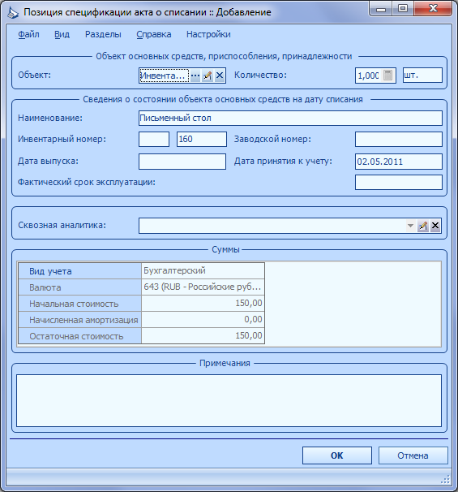Confirm with the ОК button

[337, 455]
